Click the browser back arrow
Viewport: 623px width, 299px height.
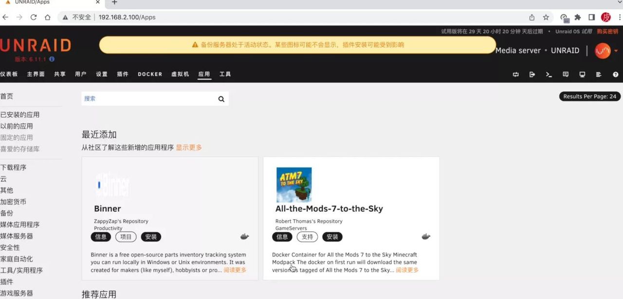pyautogui.click(x=5, y=17)
